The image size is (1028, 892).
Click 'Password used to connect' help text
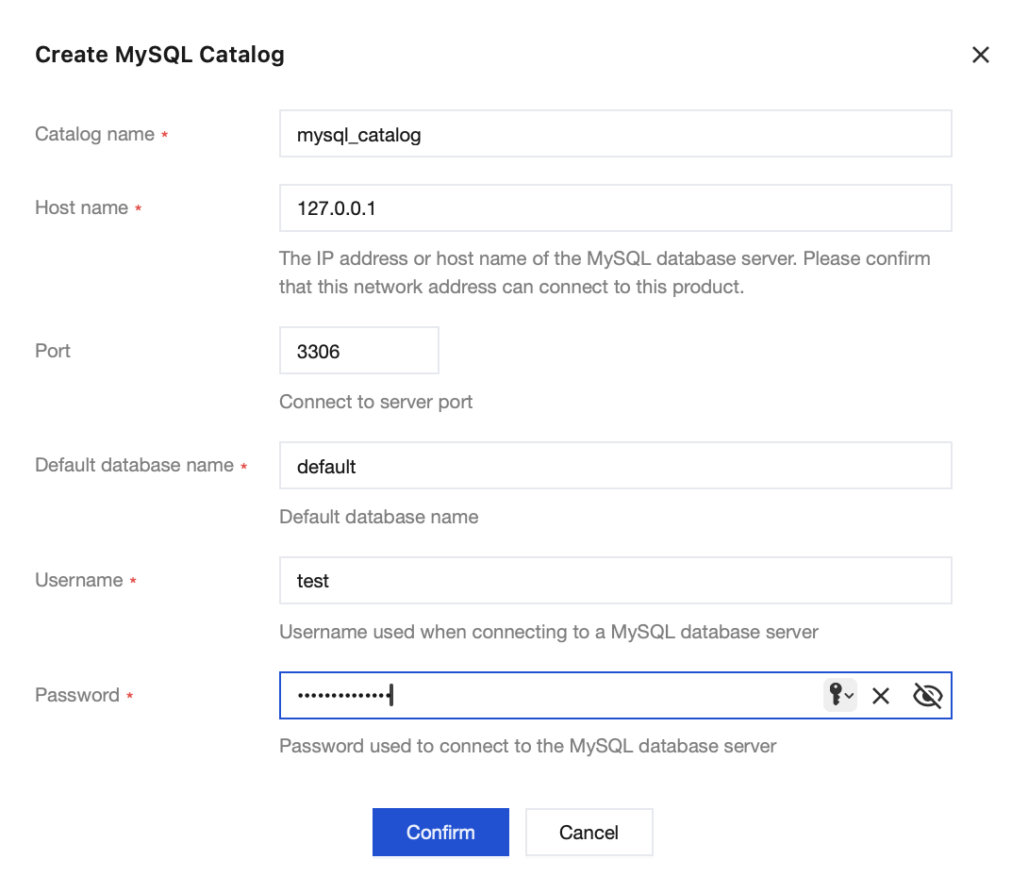coord(528,746)
